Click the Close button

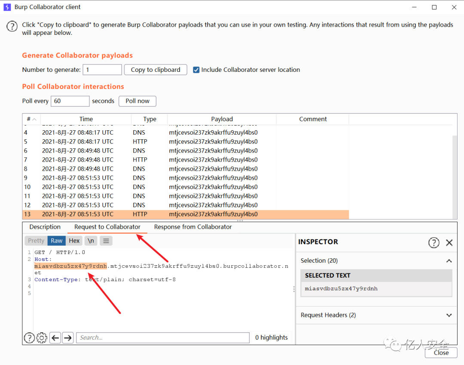(441, 353)
